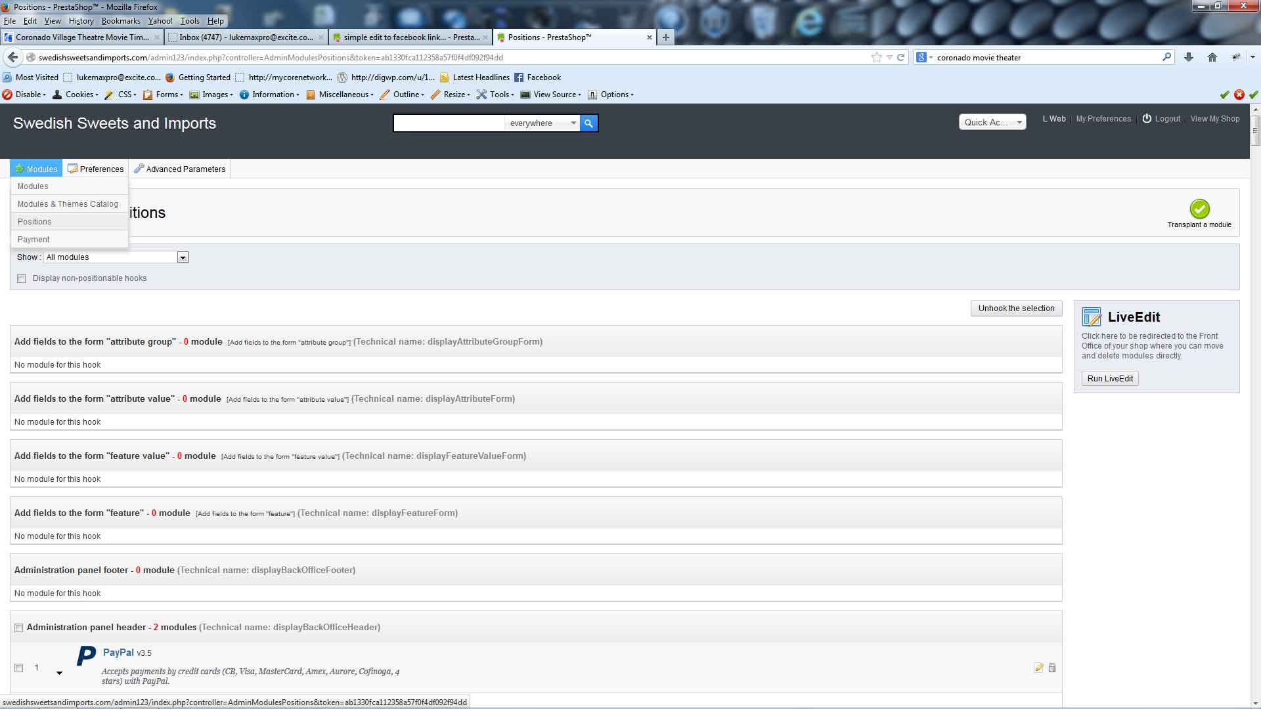Click the Run LiveEdit button

point(1110,379)
